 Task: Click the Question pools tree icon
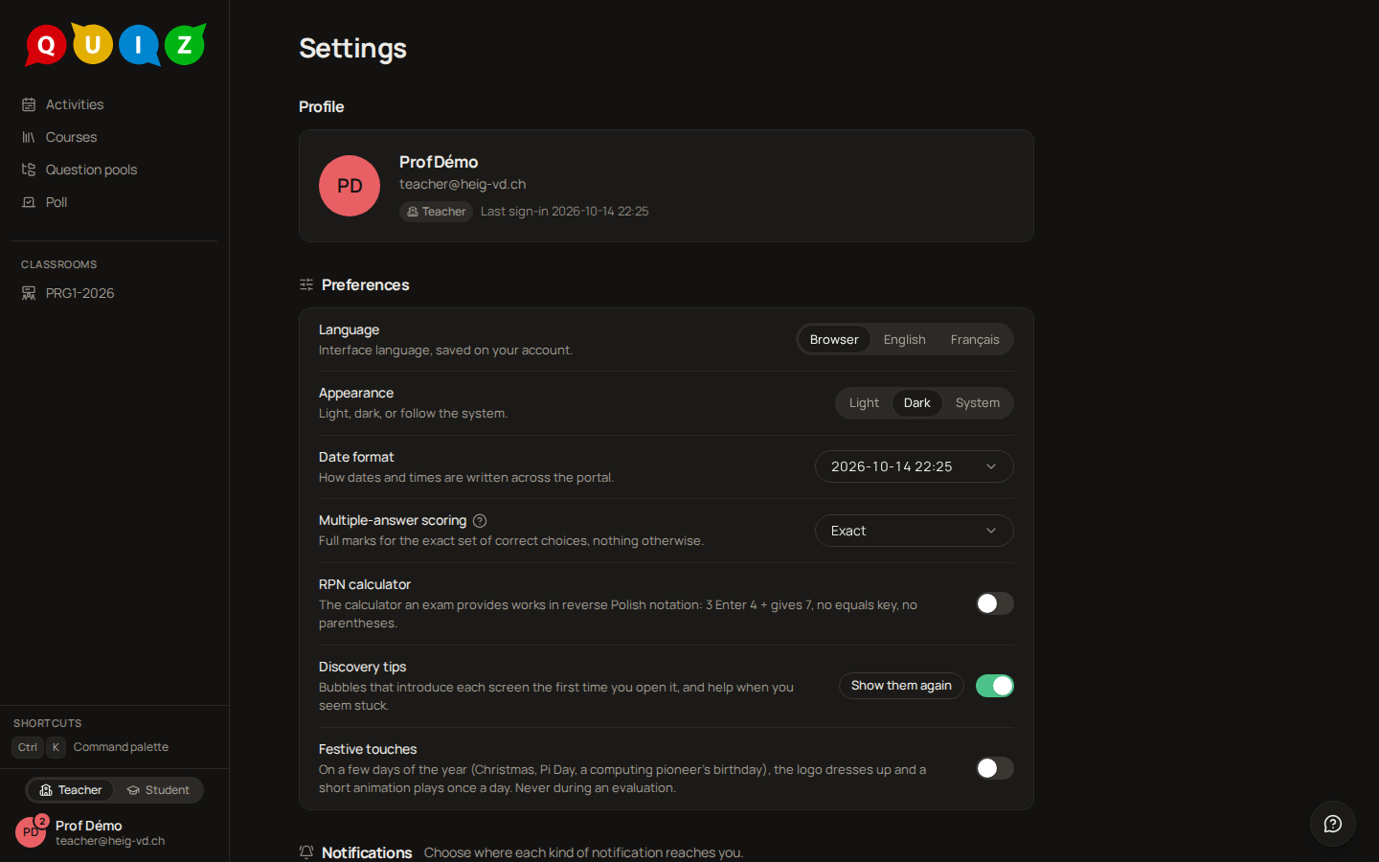[x=29, y=170]
